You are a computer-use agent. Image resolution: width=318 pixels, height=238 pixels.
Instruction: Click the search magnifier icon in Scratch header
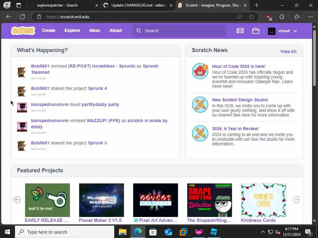pyautogui.click(x=139, y=31)
